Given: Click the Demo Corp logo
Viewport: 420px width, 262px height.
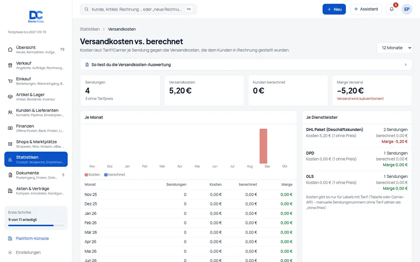Looking at the screenshot, I should point(36,16).
